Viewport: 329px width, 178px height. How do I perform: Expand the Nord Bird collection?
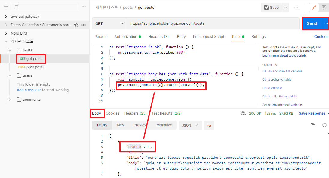6,33
